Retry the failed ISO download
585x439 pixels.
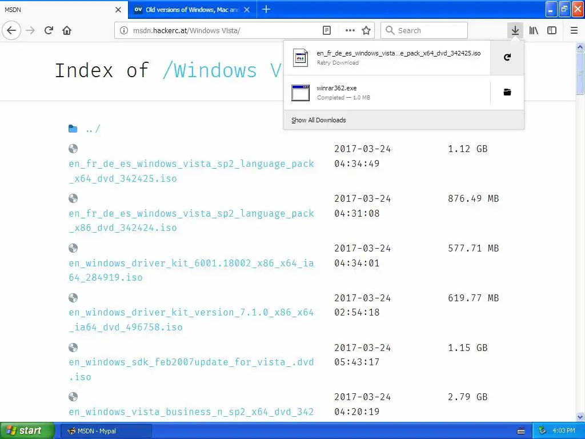coord(507,58)
